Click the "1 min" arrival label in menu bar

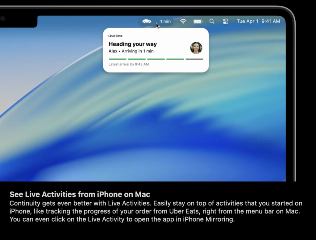coord(165,21)
